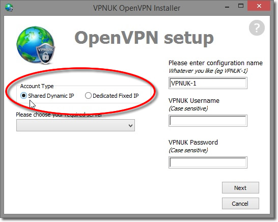Click the help question mark icon

(257, 28)
